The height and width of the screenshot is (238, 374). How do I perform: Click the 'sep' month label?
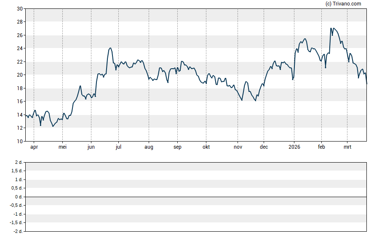coord(177,147)
